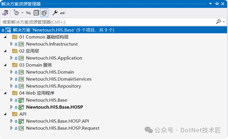This screenshot has width=228, height=139.
Task: Click lock icon beside Newtouch.Infrastructure
Action: pos(16,44)
